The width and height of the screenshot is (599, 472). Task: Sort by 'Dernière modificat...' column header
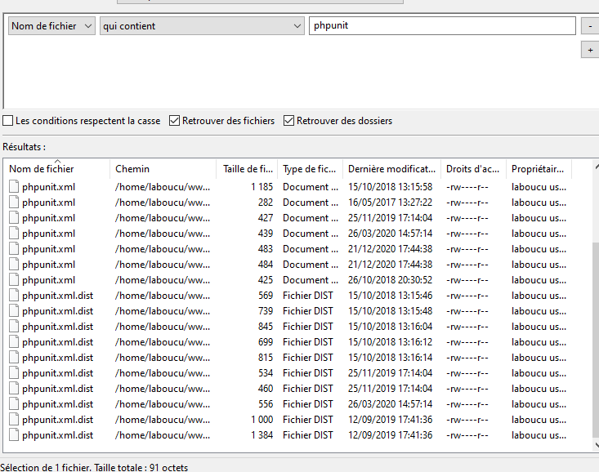click(x=391, y=169)
